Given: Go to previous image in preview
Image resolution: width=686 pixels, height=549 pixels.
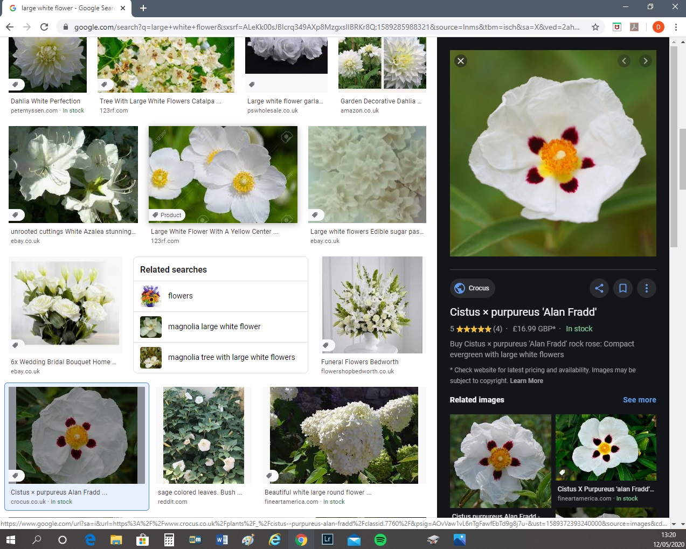Looking at the screenshot, I should point(624,61).
